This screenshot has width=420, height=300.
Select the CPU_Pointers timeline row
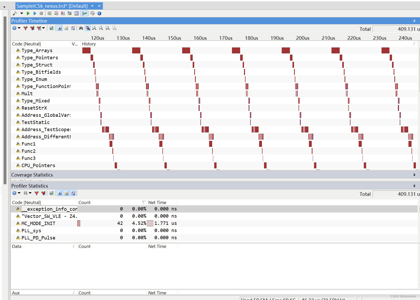[214, 166]
